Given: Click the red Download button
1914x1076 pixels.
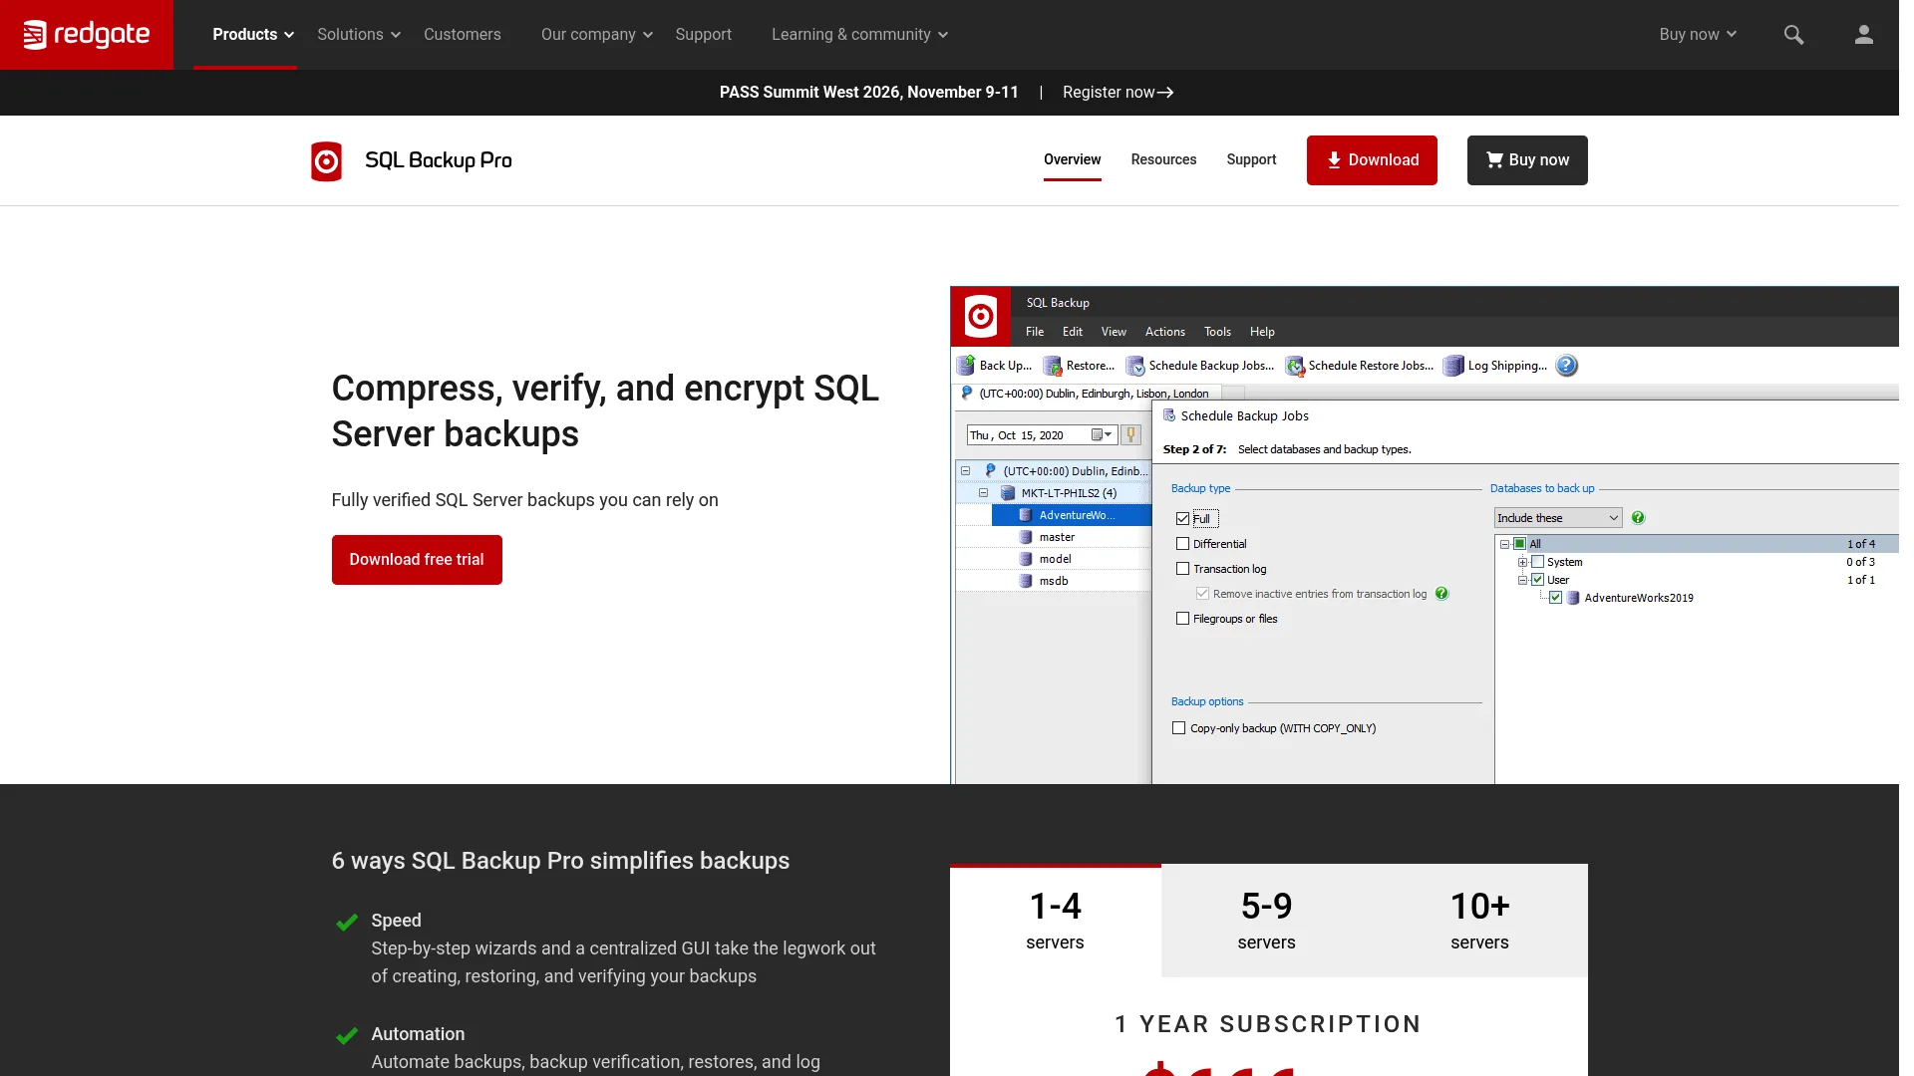Looking at the screenshot, I should (x=1372, y=160).
